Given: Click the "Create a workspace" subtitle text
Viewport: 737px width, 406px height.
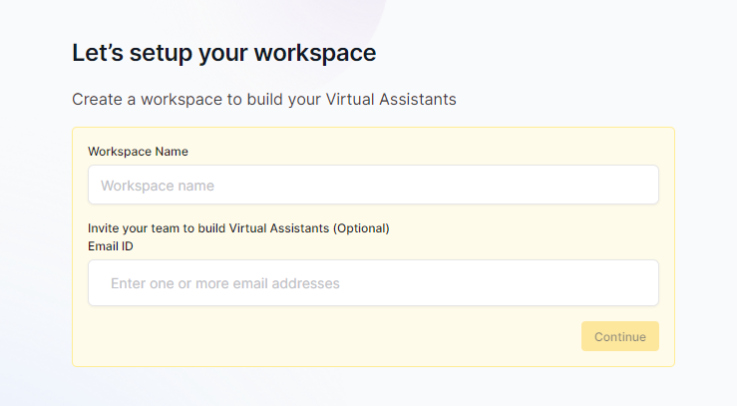Looking at the screenshot, I should (263, 100).
